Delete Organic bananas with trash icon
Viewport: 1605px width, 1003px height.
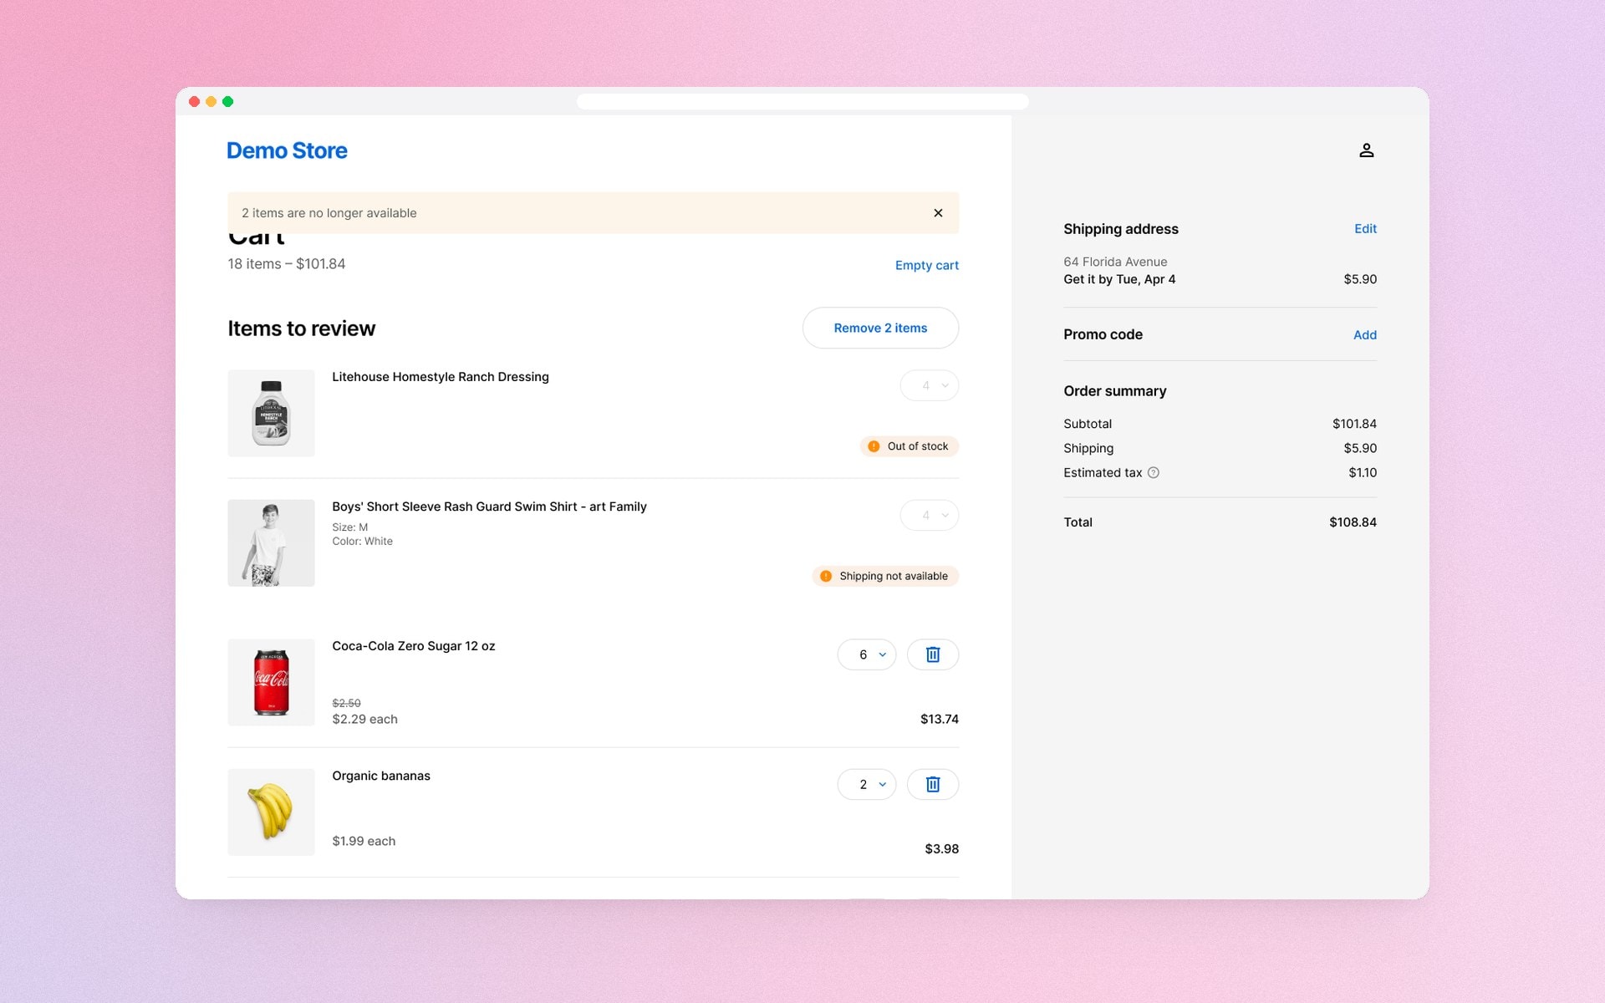click(x=933, y=784)
